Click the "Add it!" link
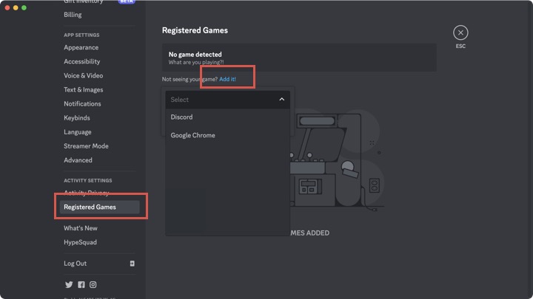Viewport: 533px width, 299px height. [227, 78]
